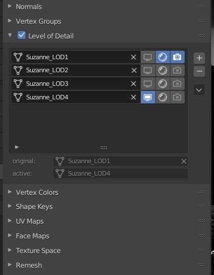Click the Level of Detail panel drag grip
This screenshot has width=214, height=275.
coord(202,36)
